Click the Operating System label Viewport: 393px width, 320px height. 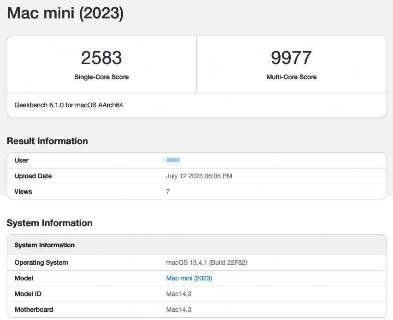point(41,262)
